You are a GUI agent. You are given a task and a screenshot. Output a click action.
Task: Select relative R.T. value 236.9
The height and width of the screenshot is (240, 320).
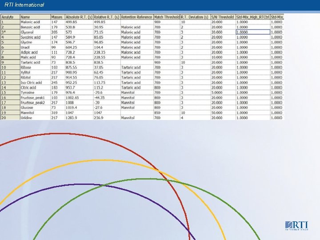(107, 118)
